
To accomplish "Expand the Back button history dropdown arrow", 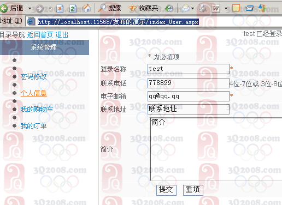I will (x=30, y=9).
